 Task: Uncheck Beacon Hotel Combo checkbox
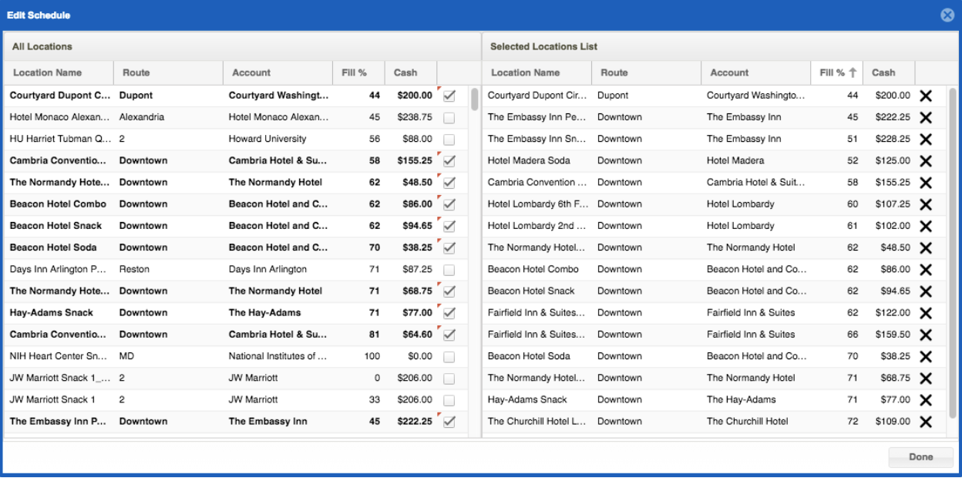click(x=449, y=204)
